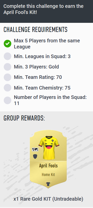93x208 pixels.
Task: Click the green checkmark for Max 5 Players
Action: click(x=8, y=44)
